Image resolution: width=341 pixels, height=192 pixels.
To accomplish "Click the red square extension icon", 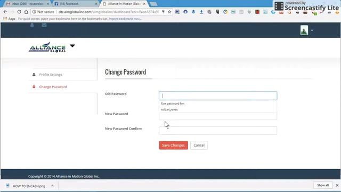I will tap(257, 12).
